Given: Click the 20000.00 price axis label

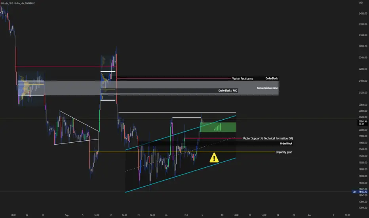Looking at the screenshot, I should coord(363,130).
